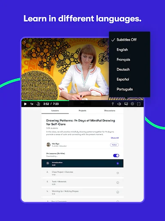The height and width of the screenshot is (221, 165).
Task: Open the teacher's profile avatar
Action: point(49,145)
